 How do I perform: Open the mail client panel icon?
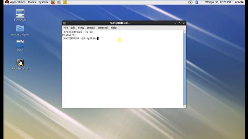coord(59,2)
